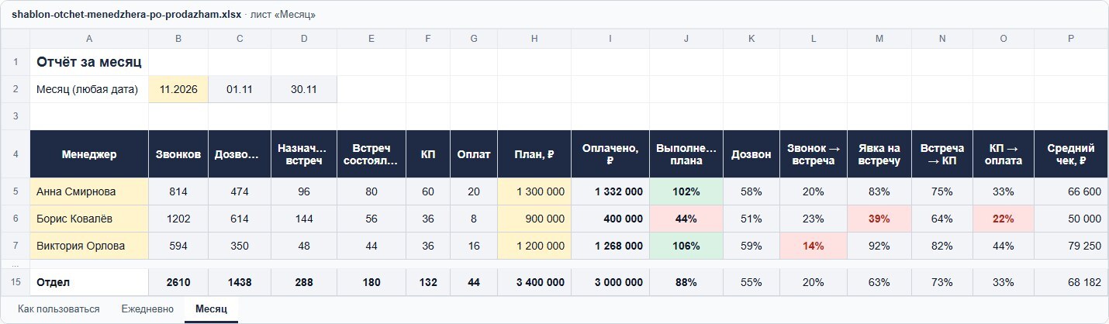The image size is (1109, 324).
Task: Switch to the "Как пользоваться" sheet tab
Action: tap(59, 308)
